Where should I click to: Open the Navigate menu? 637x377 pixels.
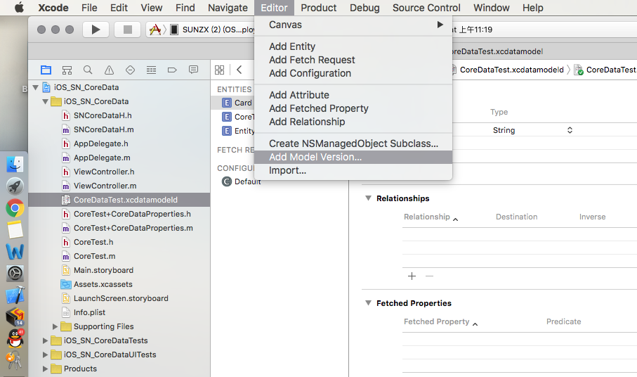click(x=228, y=8)
